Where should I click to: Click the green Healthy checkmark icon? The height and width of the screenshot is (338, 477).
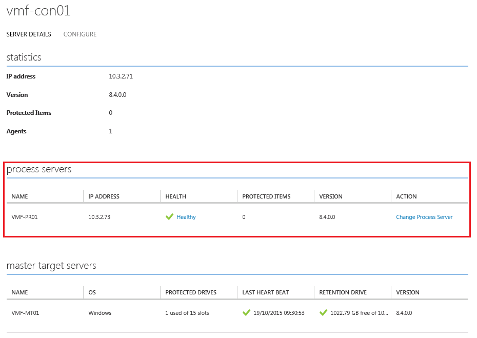(x=169, y=217)
